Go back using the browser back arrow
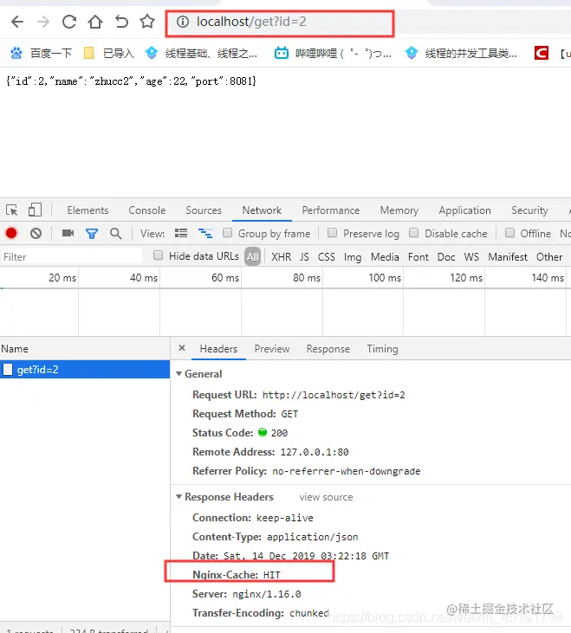This screenshot has height=633, width=571. [x=17, y=22]
